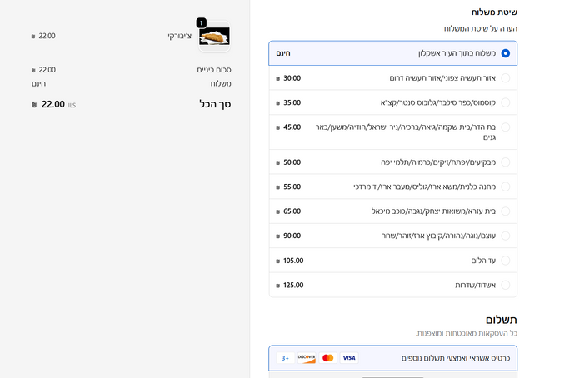Click the Discover card icon
Screen dimensions: 579x378
click(x=307, y=358)
